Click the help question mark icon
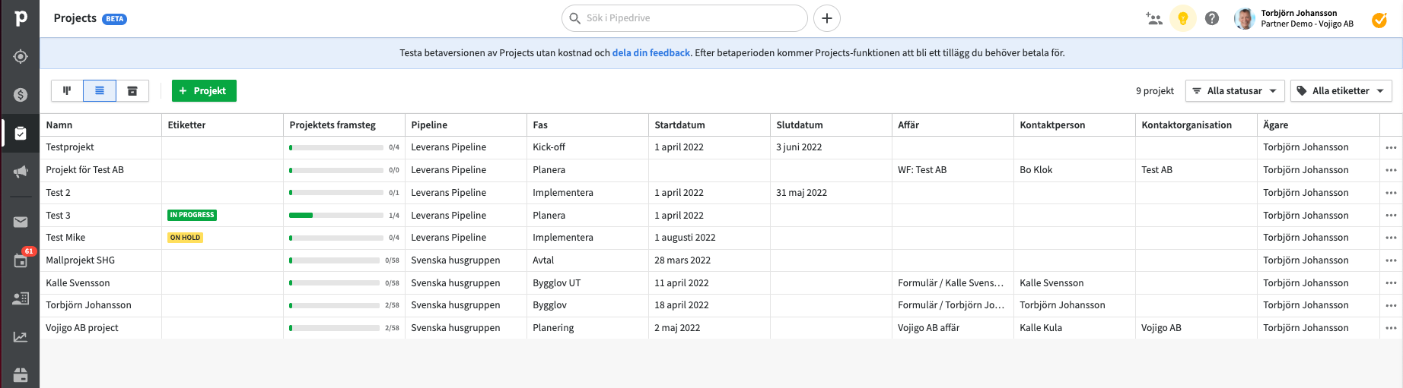The height and width of the screenshot is (388, 1403). pyautogui.click(x=1212, y=18)
